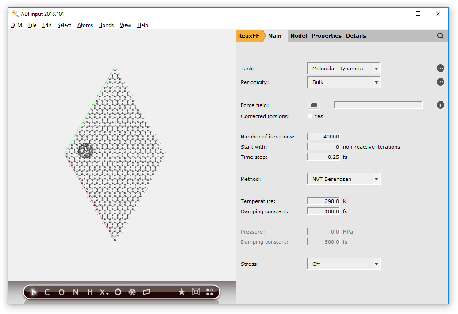Select the slab plane tool
Screen dimensions: 458x314
(x=146, y=292)
